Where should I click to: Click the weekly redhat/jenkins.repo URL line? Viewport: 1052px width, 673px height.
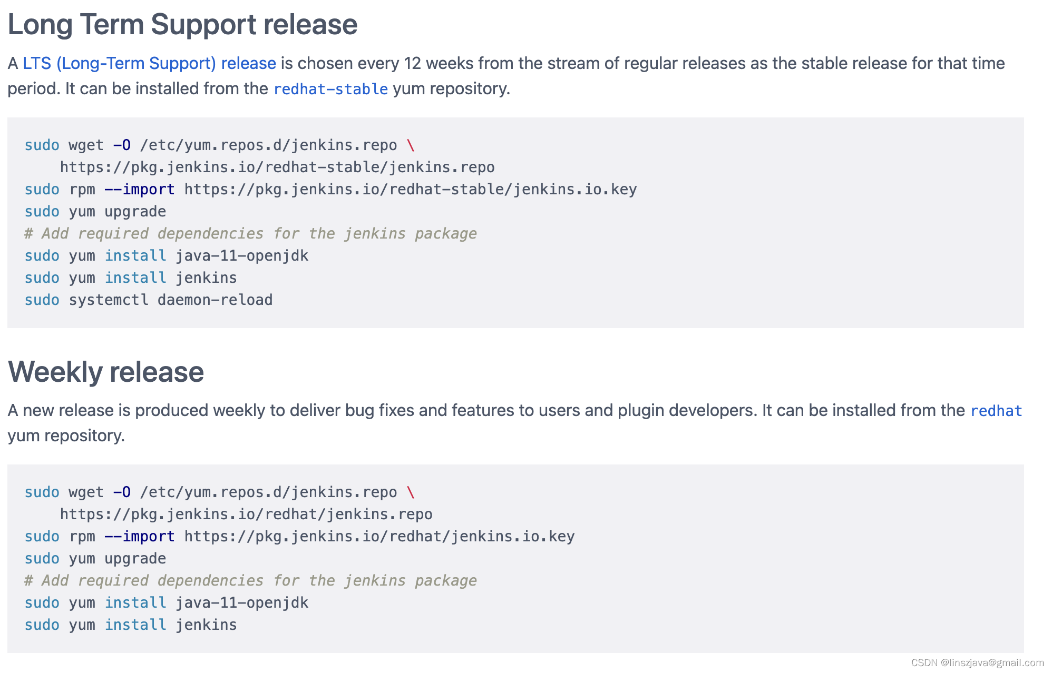point(246,514)
